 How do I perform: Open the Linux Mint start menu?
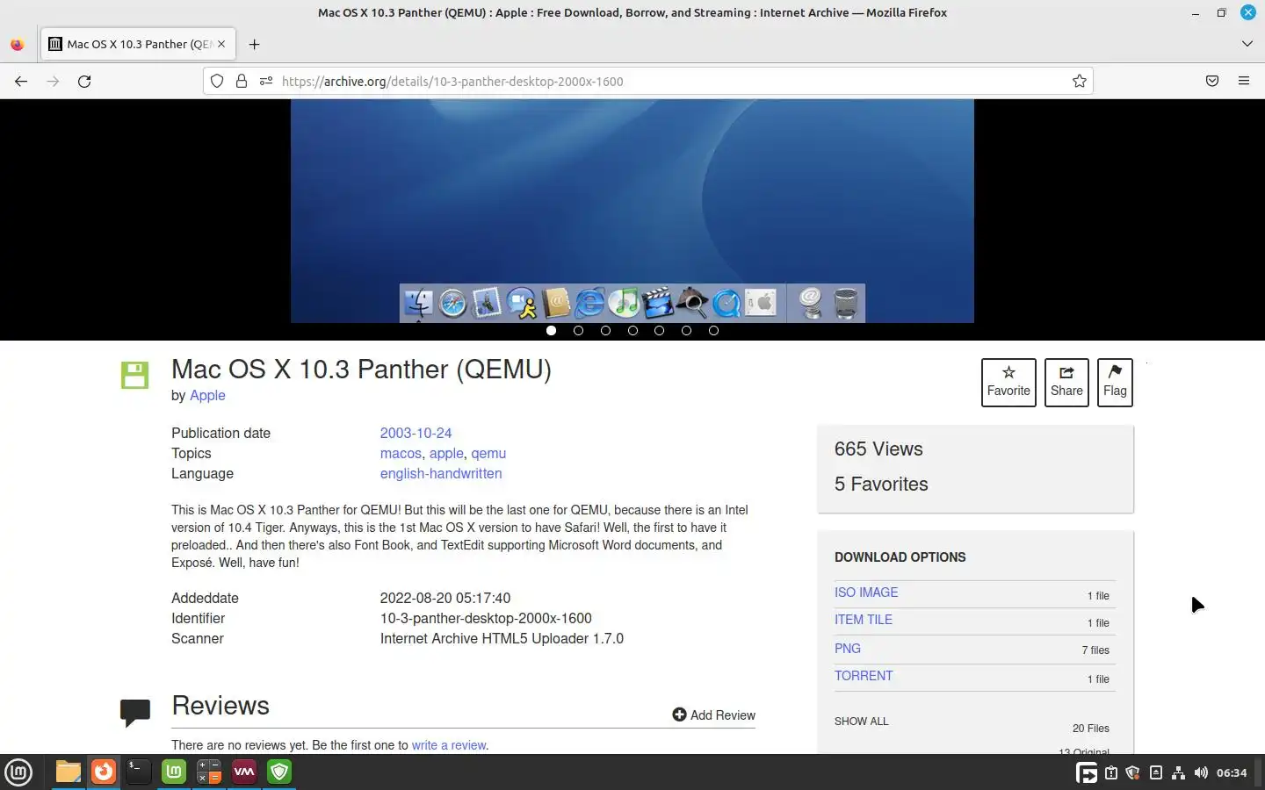tap(18, 772)
